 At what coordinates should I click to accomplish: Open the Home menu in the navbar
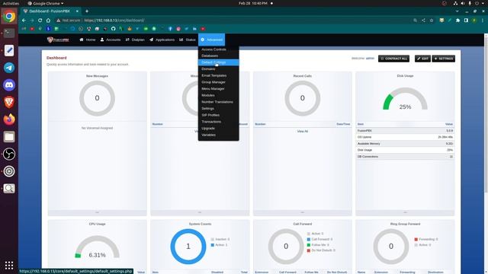tap(88, 40)
